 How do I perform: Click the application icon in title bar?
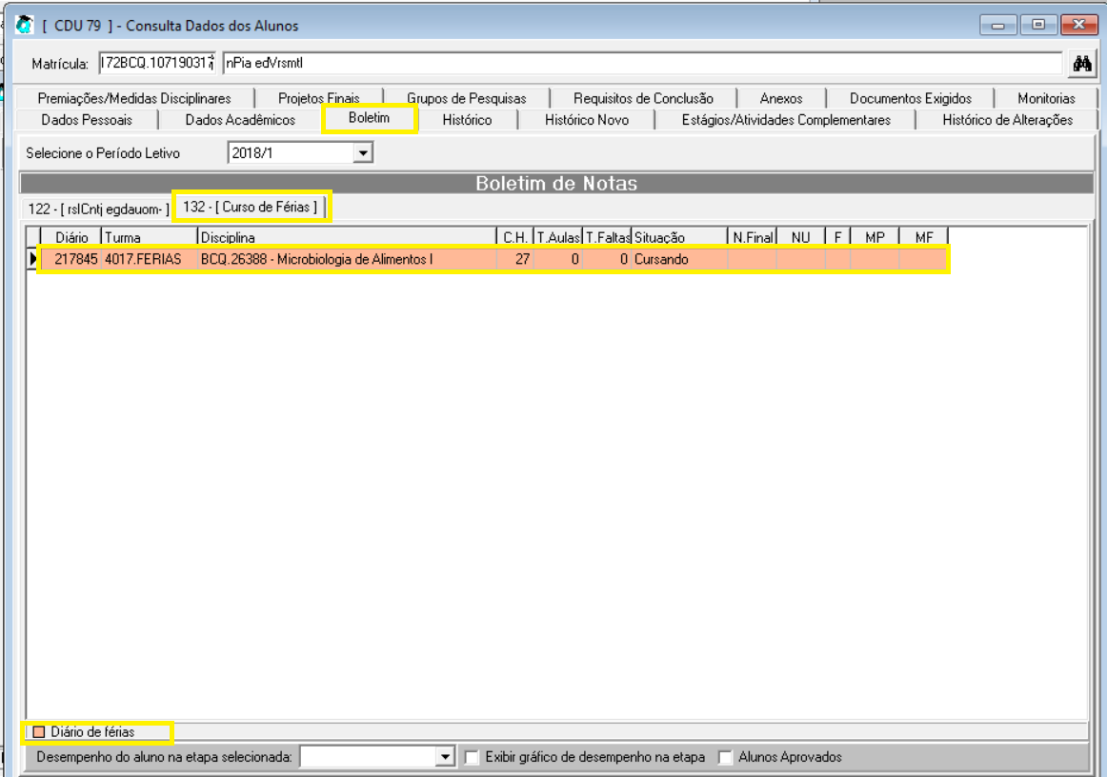(26, 25)
